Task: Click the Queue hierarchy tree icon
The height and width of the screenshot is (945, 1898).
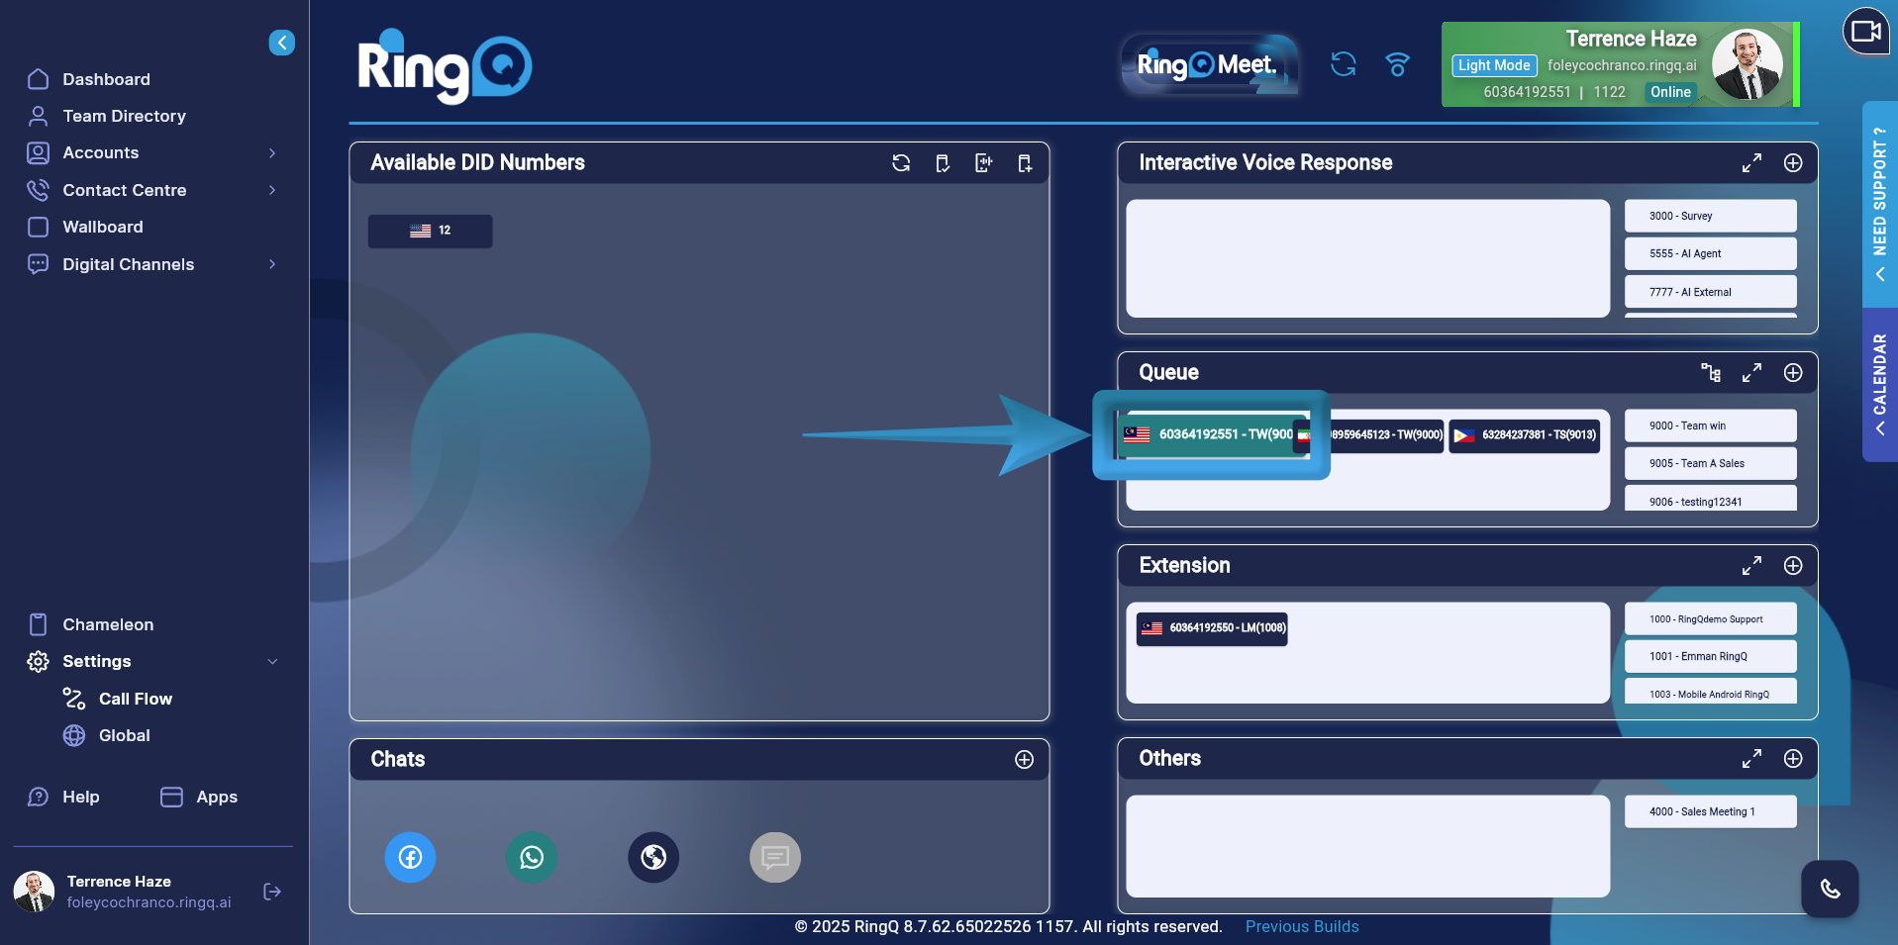Action: (x=1710, y=373)
